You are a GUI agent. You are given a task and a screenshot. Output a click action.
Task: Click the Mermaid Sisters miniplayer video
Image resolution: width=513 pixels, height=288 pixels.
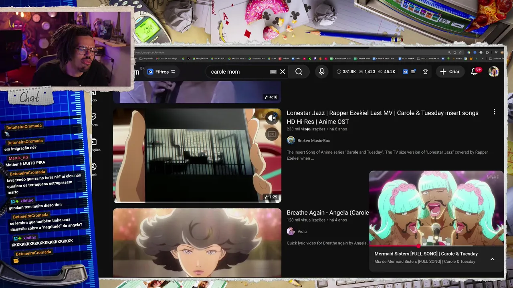[436, 208]
